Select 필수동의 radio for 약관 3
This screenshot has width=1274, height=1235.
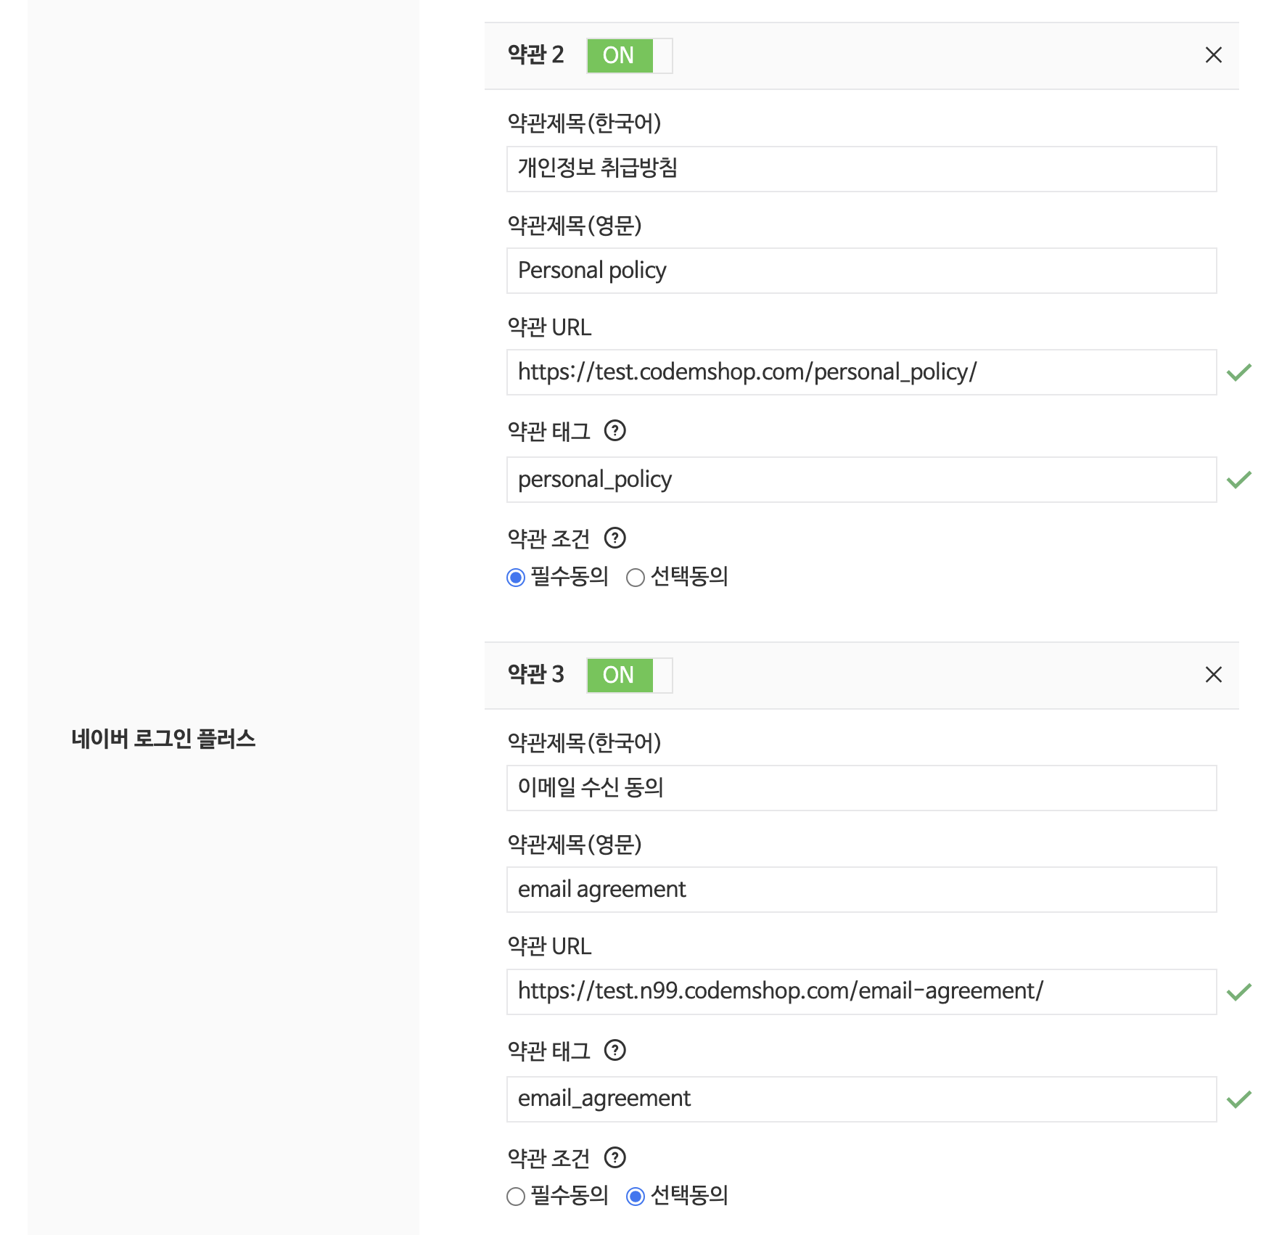point(516,1197)
